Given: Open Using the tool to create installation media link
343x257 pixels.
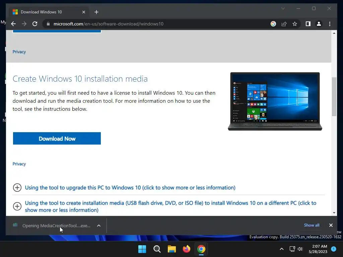Looking at the screenshot, I should tap(170, 206).
